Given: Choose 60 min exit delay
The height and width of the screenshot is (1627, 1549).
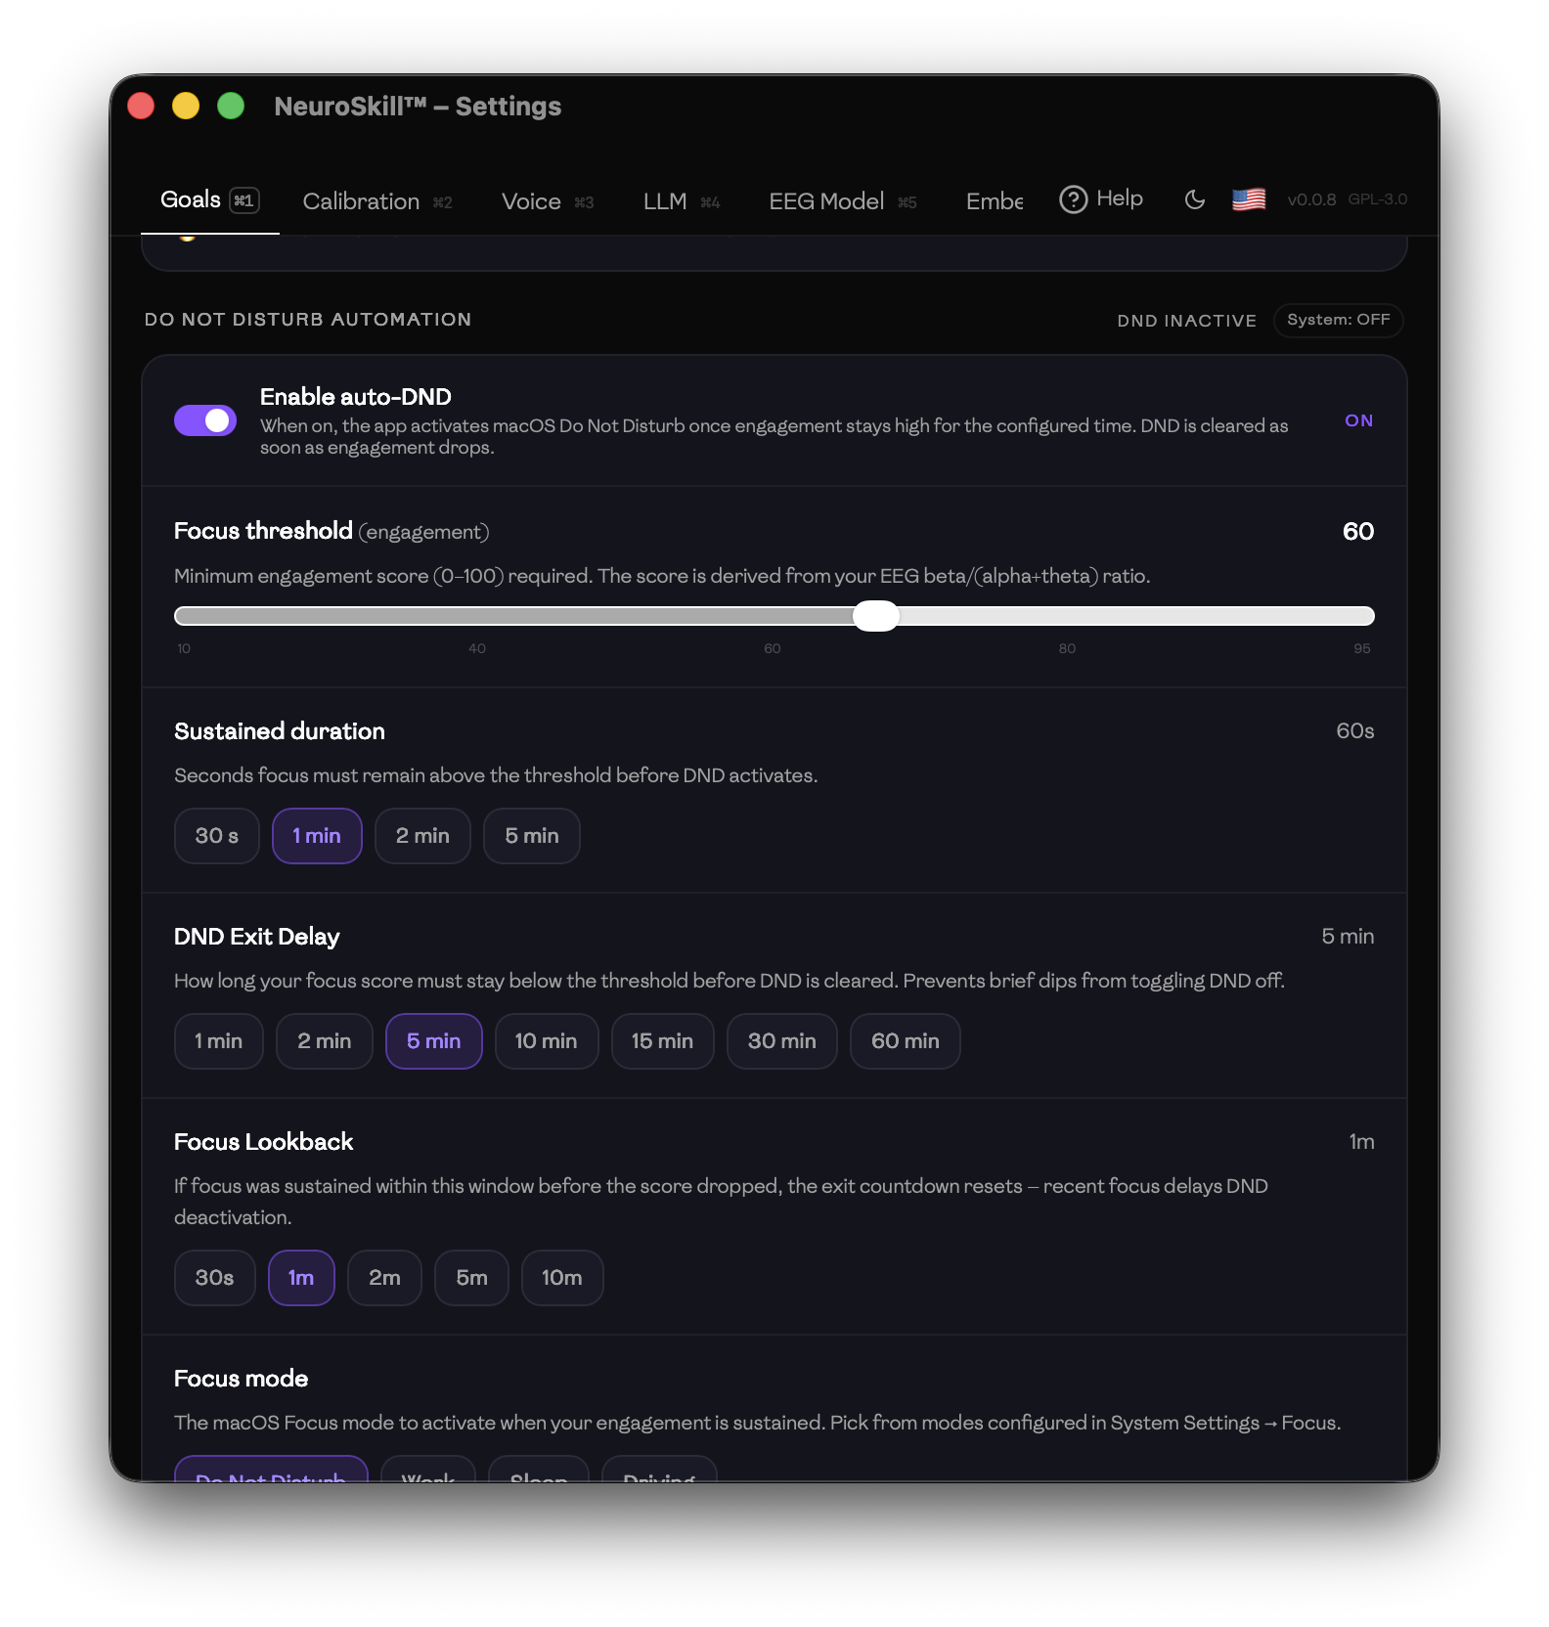Looking at the screenshot, I should 905,1041.
